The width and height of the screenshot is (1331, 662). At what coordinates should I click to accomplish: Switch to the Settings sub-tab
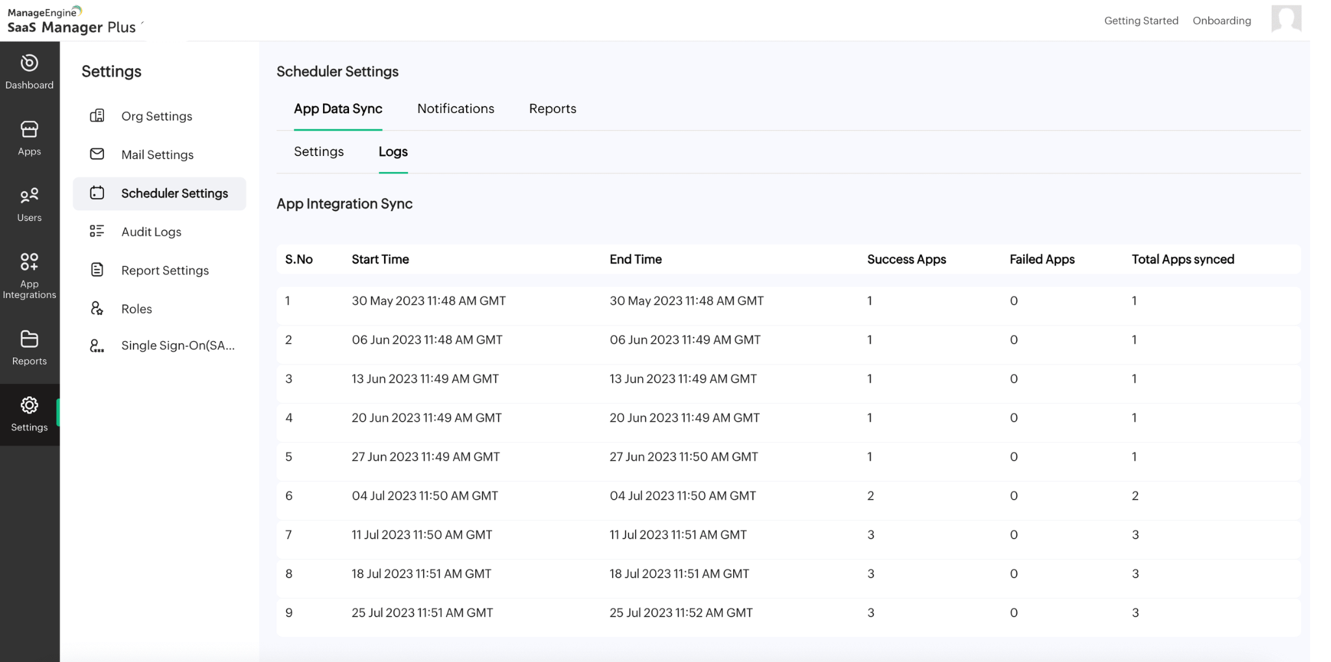318,151
